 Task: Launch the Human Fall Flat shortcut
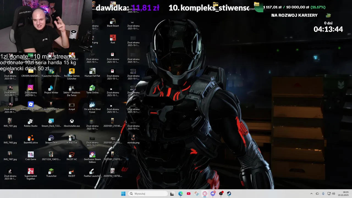pyautogui.click(x=92, y=73)
